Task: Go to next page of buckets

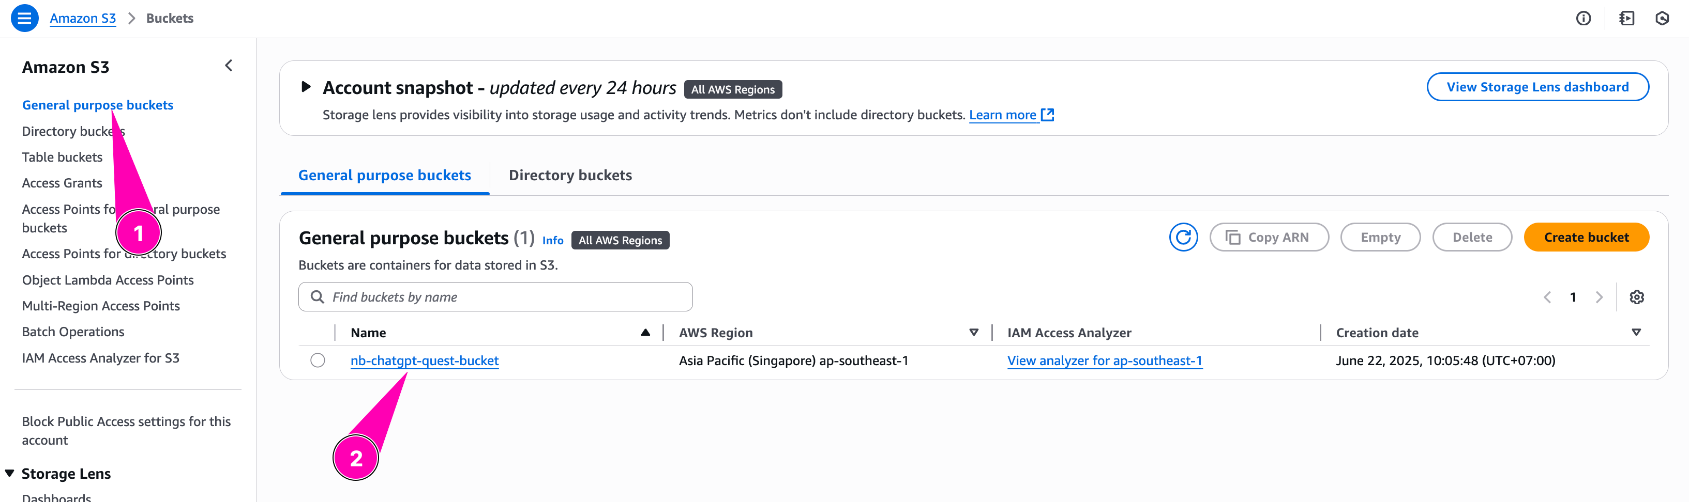Action: point(1599,297)
